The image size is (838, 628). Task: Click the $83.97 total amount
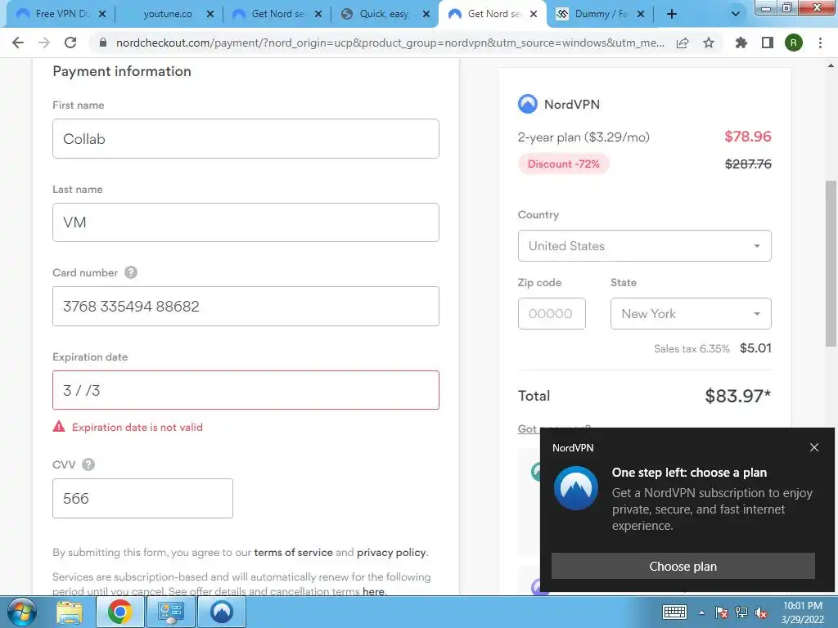(x=737, y=396)
